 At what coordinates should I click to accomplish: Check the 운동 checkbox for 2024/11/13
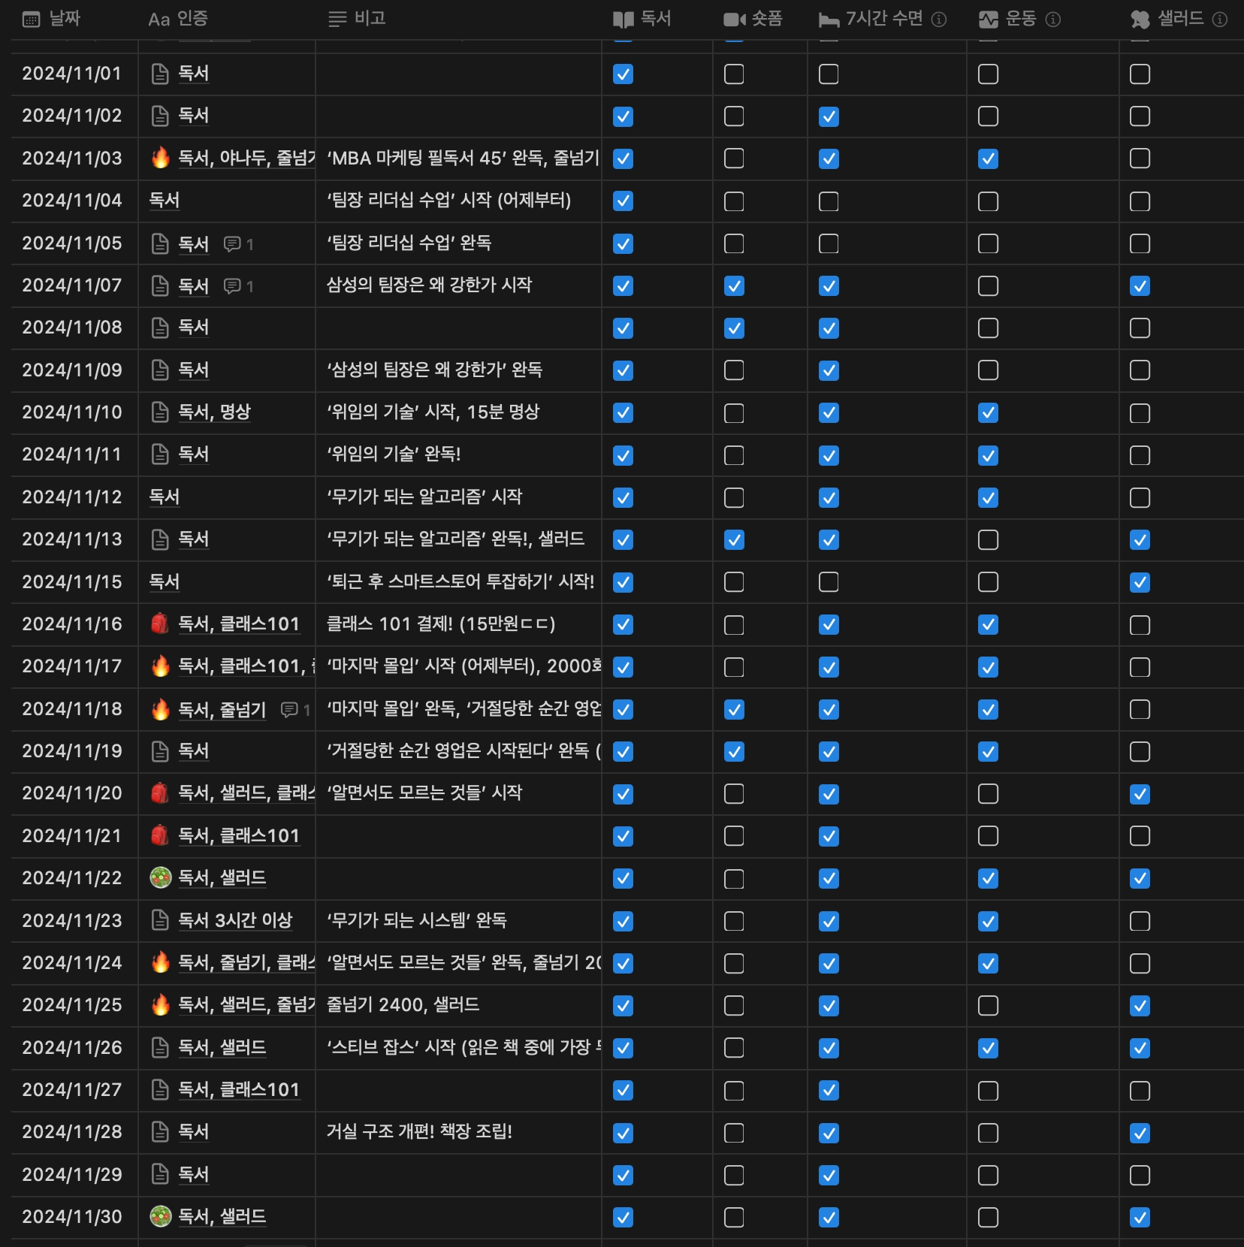point(988,540)
